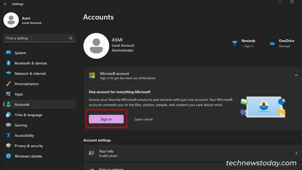302x170 pixels.
Task: Open Your info using its chevron
Action: (x=296, y=153)
